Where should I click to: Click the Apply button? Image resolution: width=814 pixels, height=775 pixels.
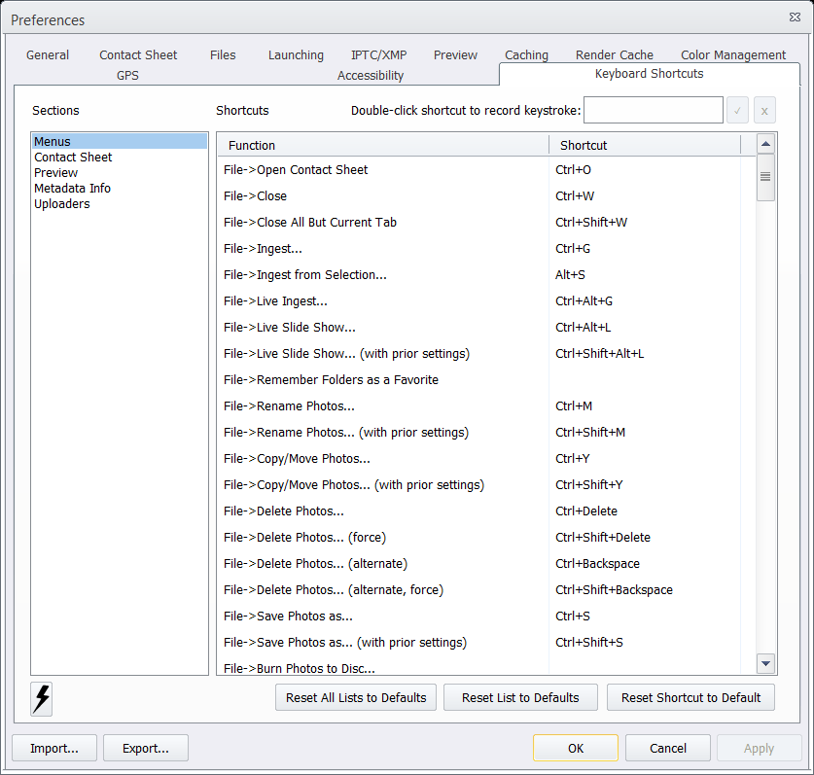coord(759,748)
